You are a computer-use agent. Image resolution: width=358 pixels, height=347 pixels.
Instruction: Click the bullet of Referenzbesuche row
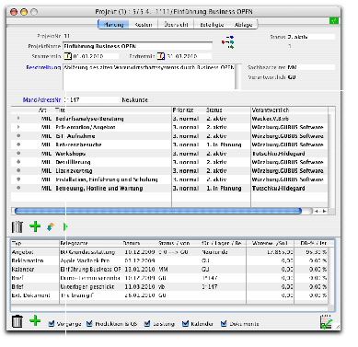[x=18, y=145]
